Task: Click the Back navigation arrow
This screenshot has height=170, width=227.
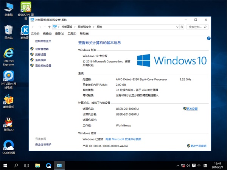Action: pos(33,27)
